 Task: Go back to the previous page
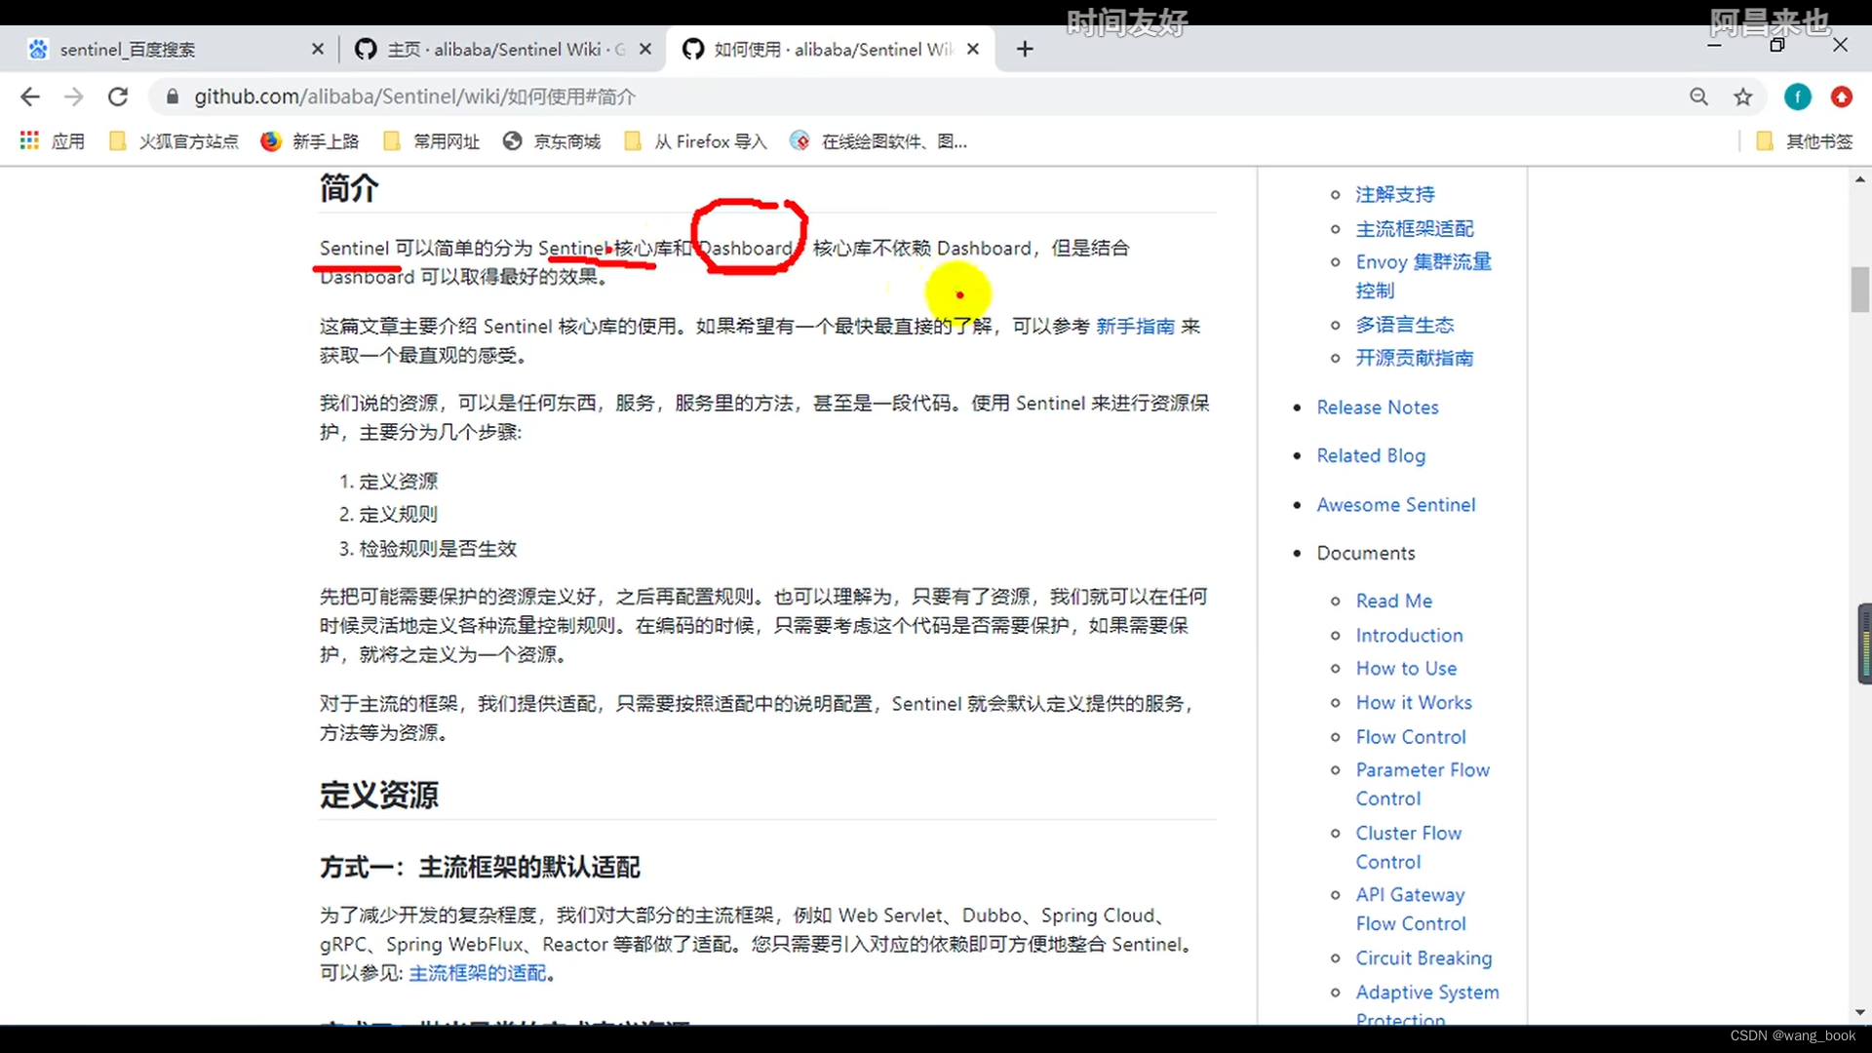point(30,97)
